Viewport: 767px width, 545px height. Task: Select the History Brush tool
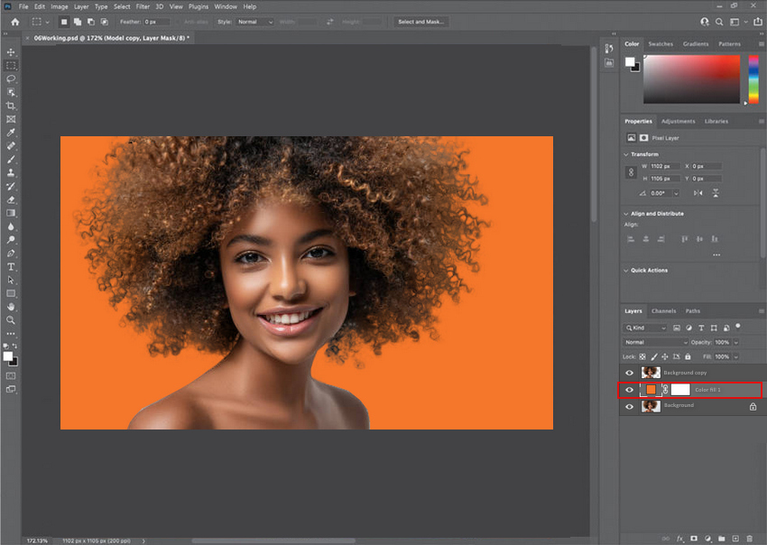[x=11, y=187]
